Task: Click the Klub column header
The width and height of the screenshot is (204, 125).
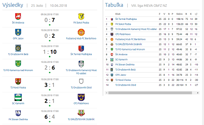Action: [x=118, y=14]
